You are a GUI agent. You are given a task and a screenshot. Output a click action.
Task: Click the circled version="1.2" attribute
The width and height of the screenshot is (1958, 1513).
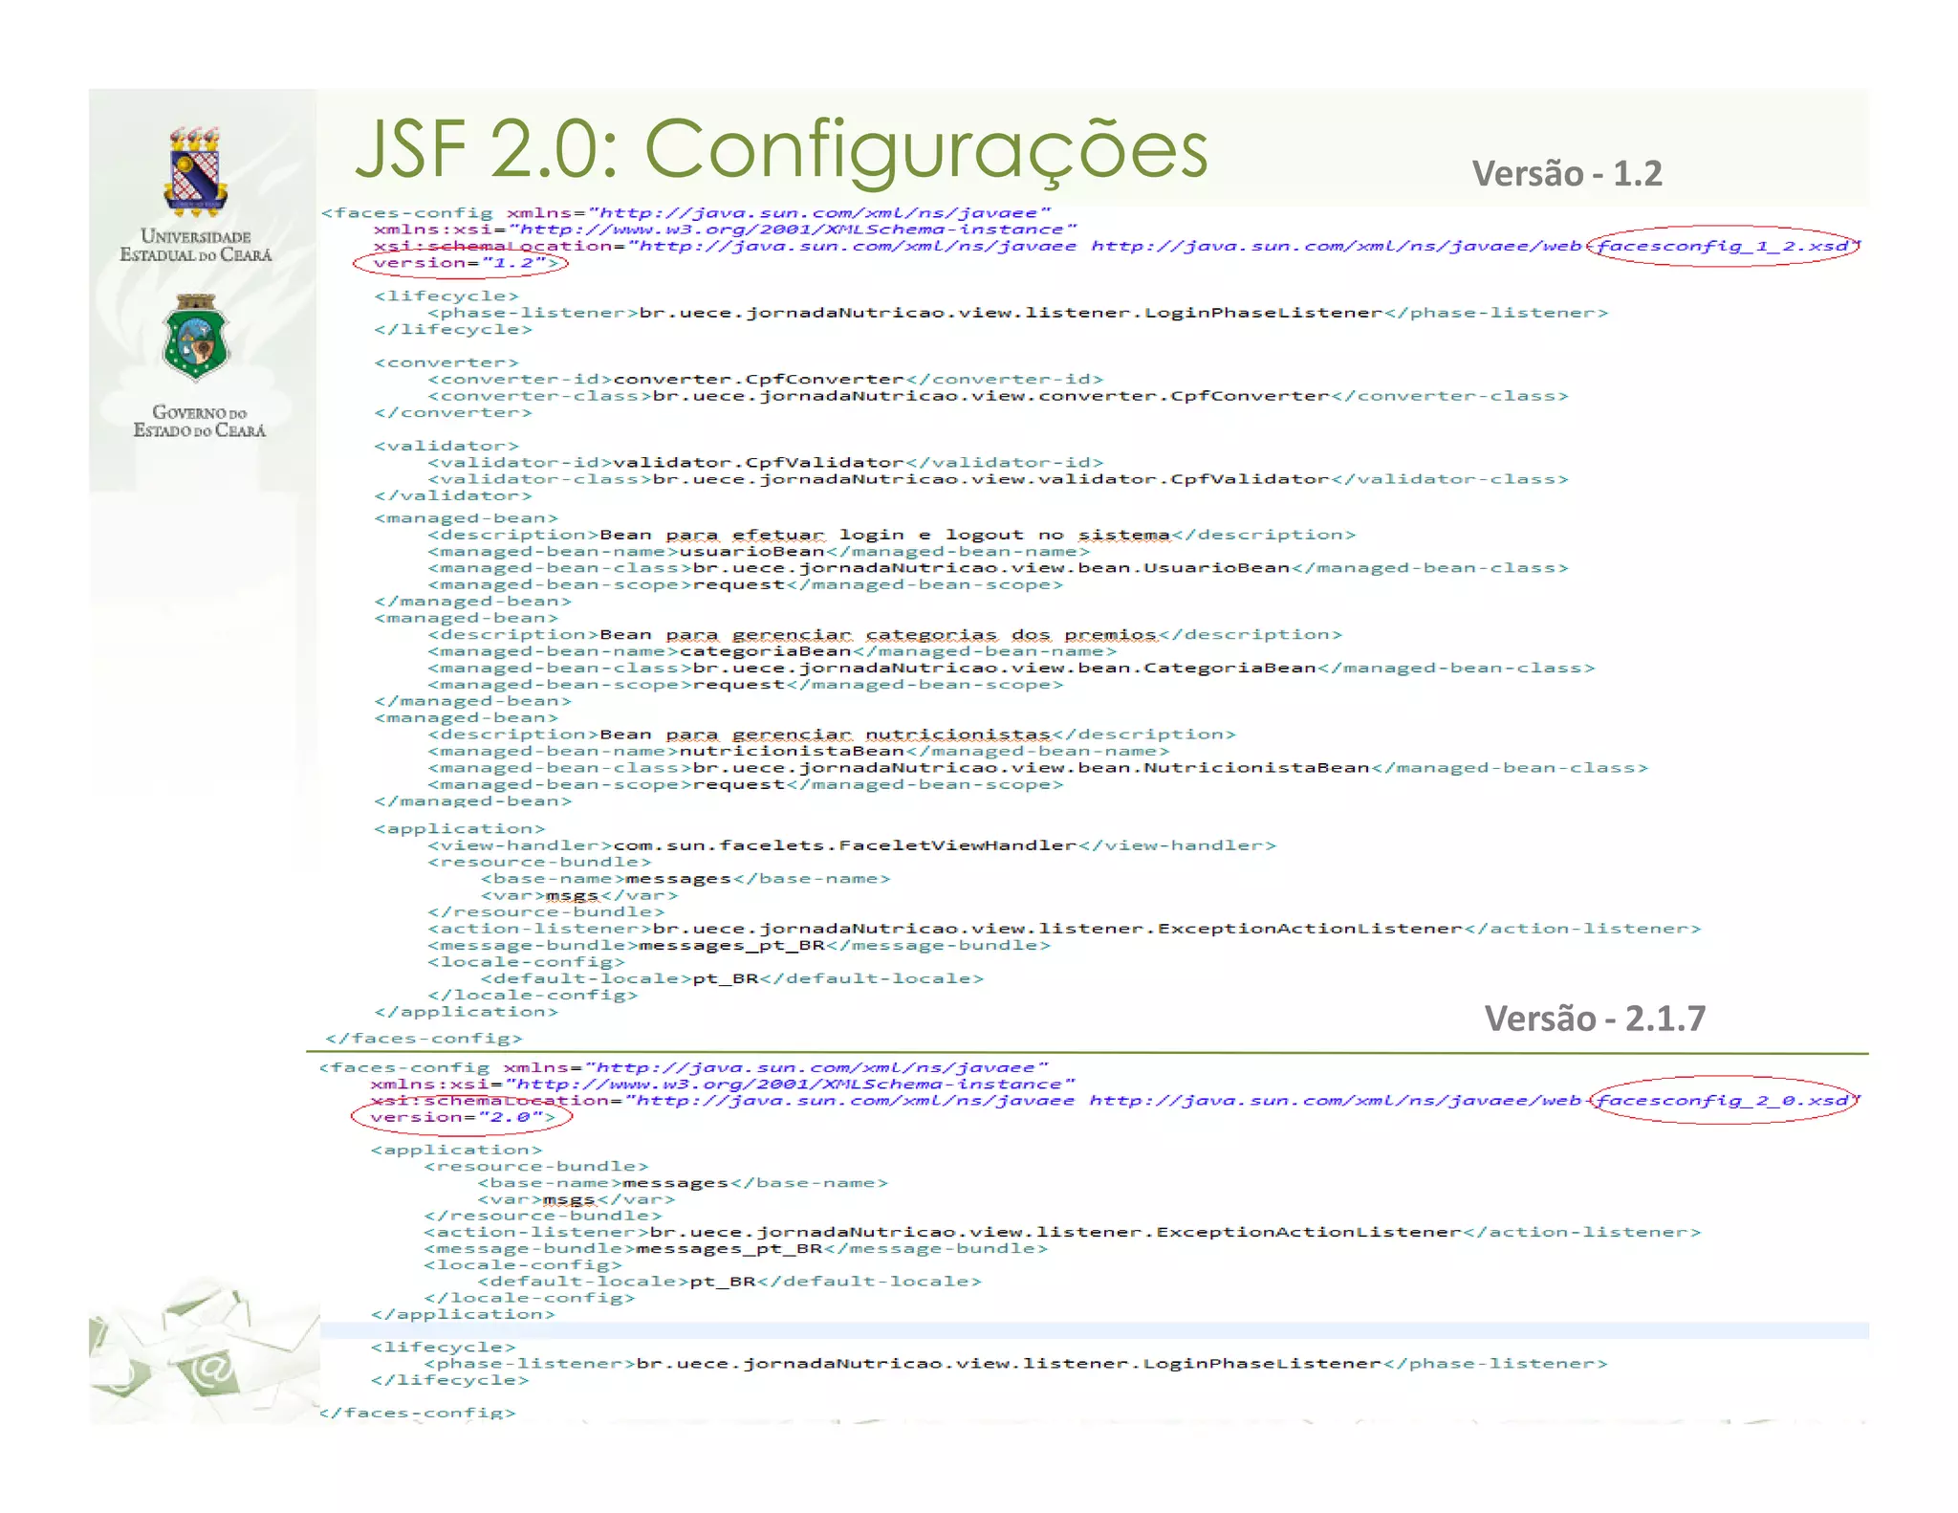click(461, 263)
